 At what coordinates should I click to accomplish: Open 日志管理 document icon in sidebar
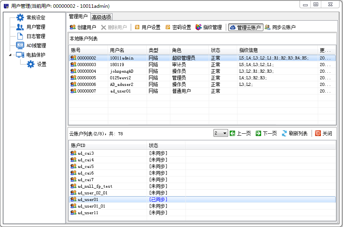coord(20,36)
